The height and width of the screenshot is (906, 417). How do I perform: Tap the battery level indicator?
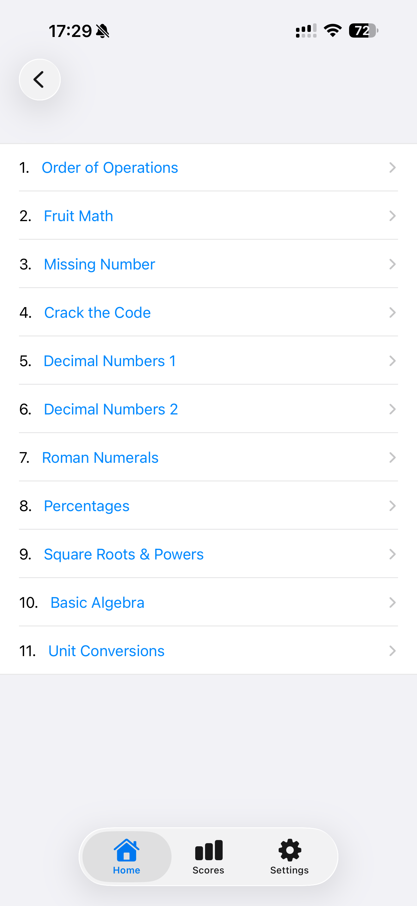[364, 31]
